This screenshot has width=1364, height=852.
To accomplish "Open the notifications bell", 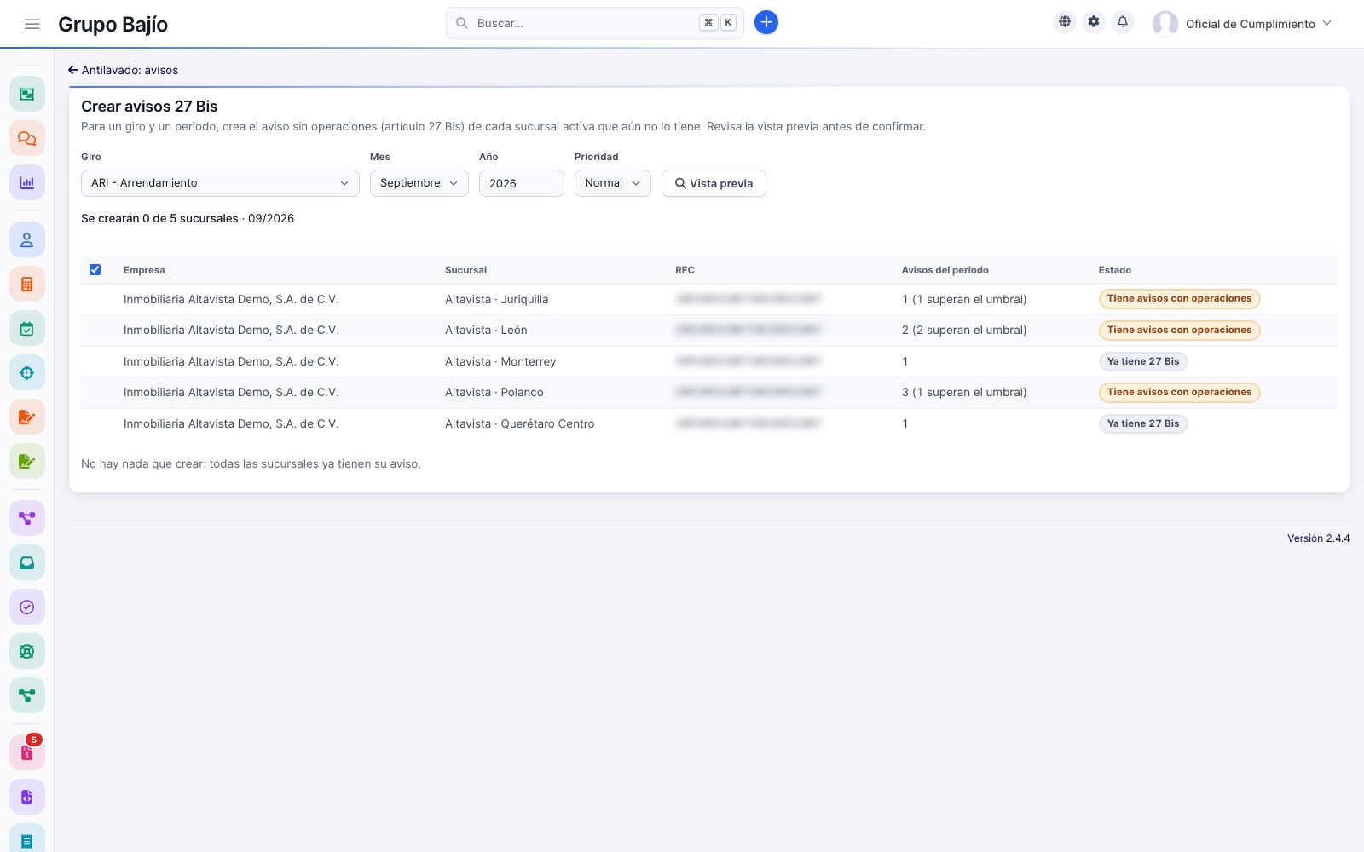I will coord(1123,22).
